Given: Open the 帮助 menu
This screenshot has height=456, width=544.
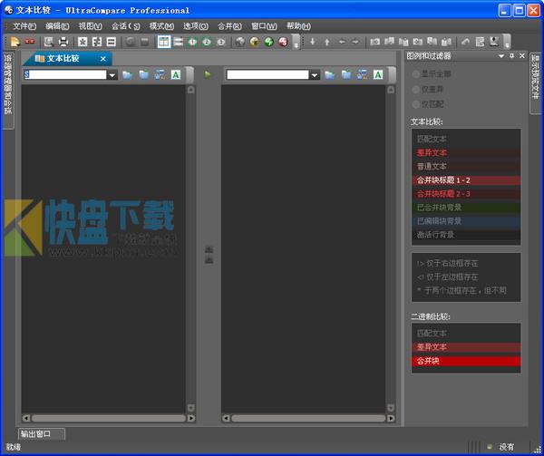Looking at the screenshot, I should 298,26.
